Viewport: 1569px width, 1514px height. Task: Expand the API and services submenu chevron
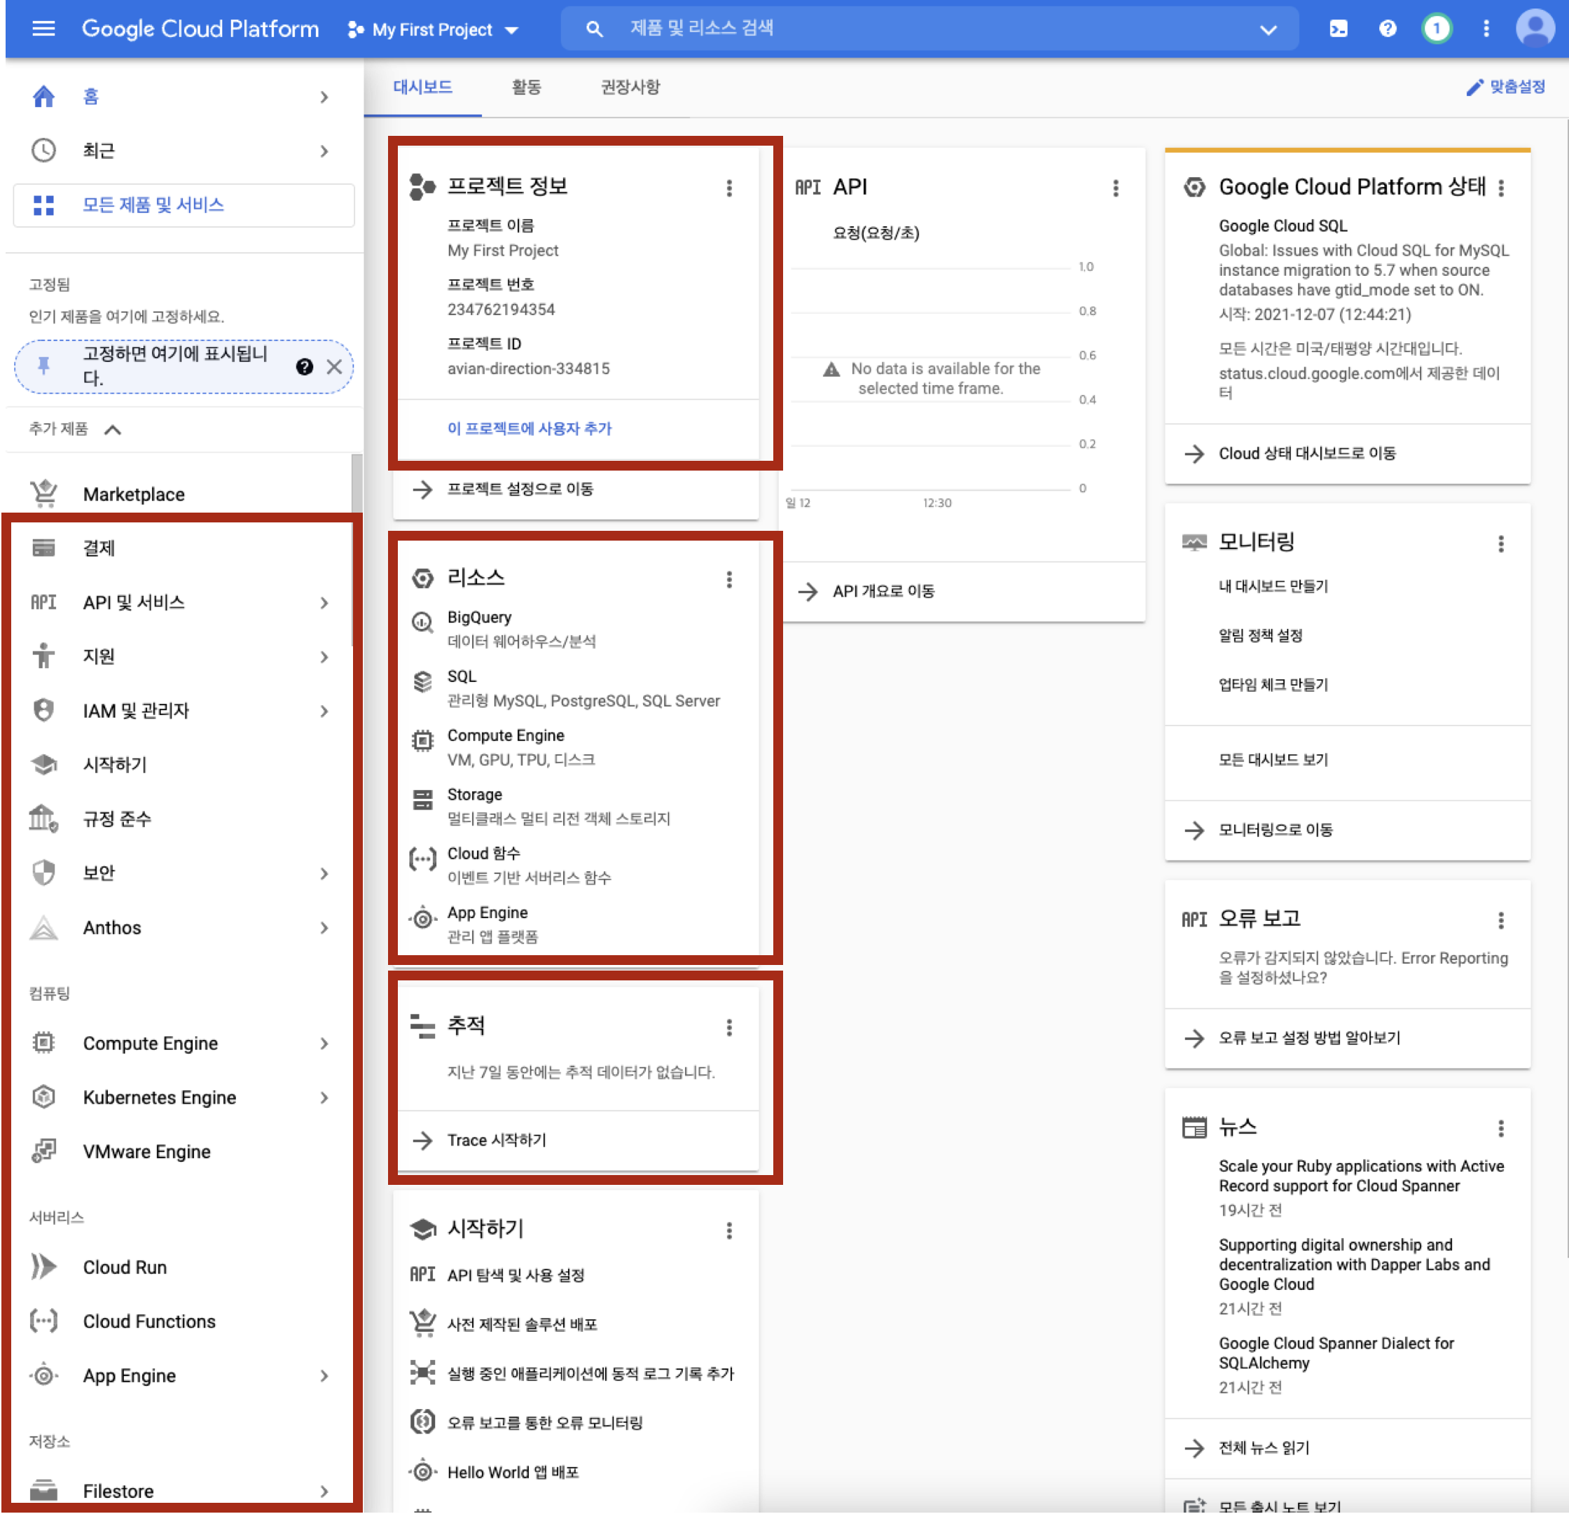point(324,602)
